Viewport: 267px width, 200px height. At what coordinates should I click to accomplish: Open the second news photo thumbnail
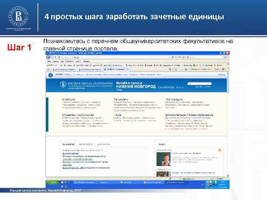click(164, 174)
